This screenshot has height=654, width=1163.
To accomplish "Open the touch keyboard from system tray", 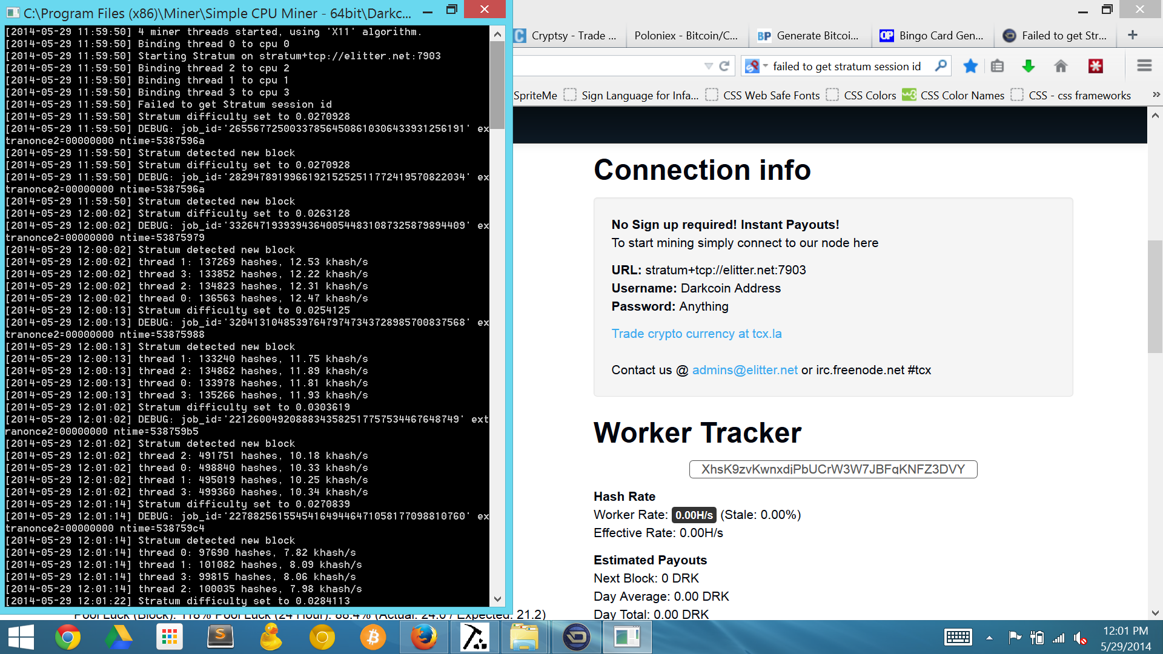I will [x=958, y=638].
